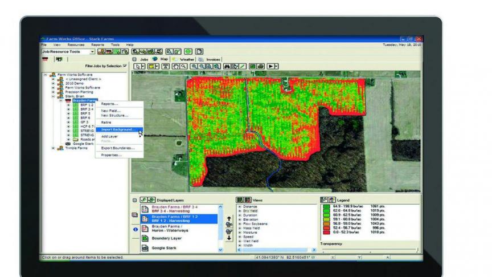This screenshot has width=492, height=277.
Task: Activate the pan hand tool
Action: click(177, 67)
